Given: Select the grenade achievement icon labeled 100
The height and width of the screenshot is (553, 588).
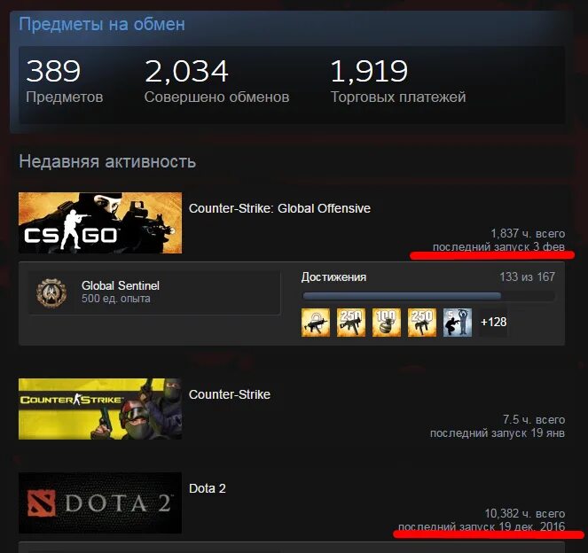Looking at the screenshot, I should (387, 323).
